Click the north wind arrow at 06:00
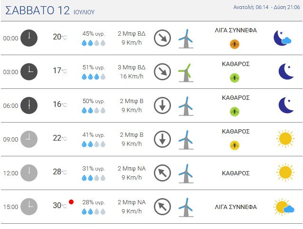303x229 pixels. coord(162,105)
